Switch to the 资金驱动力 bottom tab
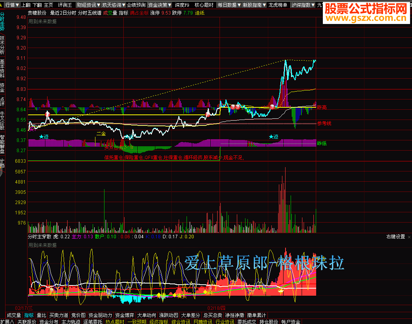412x324 pixels. [101, 315]
